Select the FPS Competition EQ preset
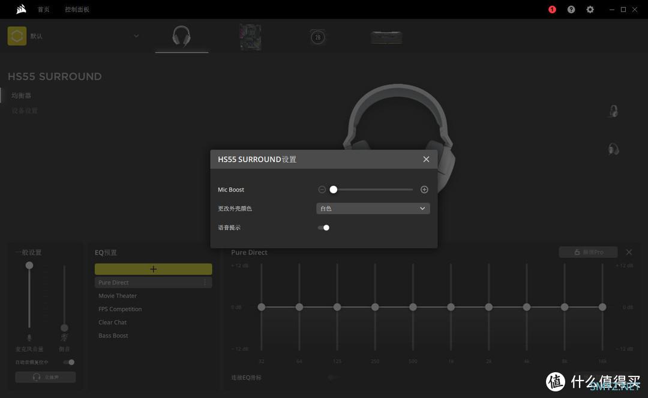The height and width of the screenshot is (398, 648). tap(120, 309)
